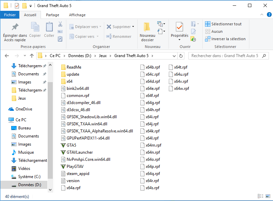273x201 pixels.
Task: Click Jeux in the address breadcrumb
Action: 103,56
